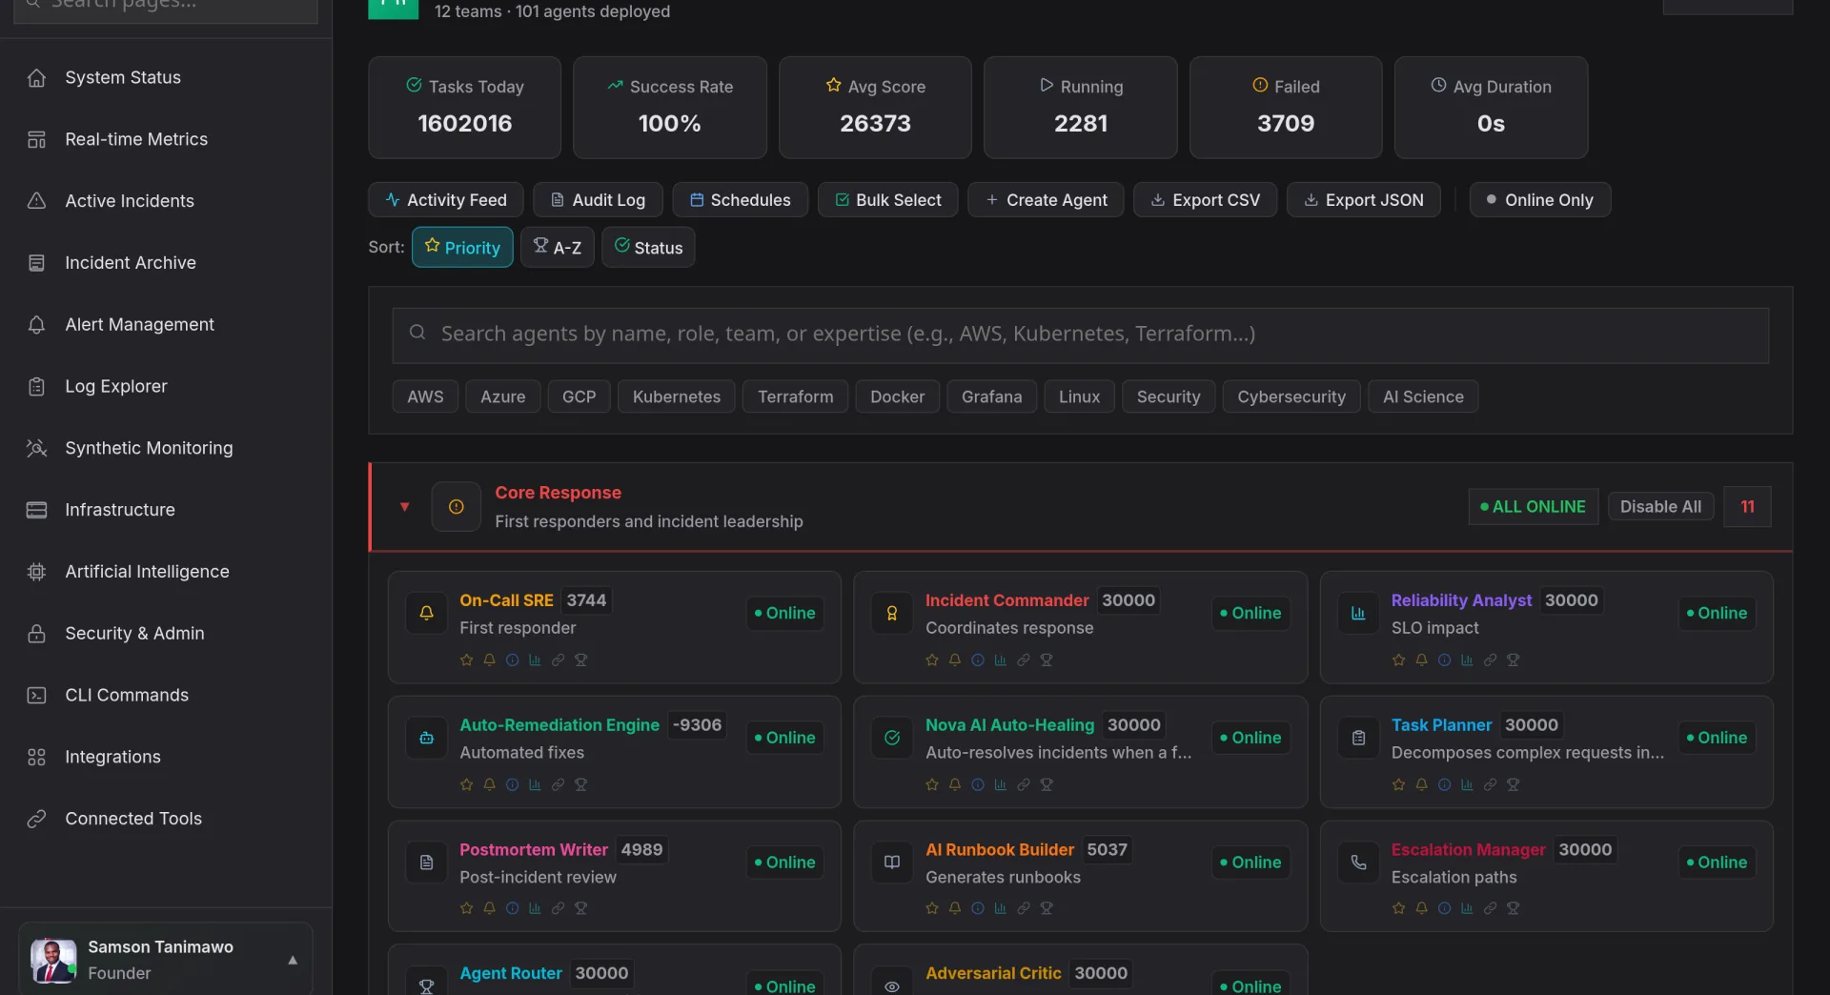Star the Incident Commander agent

coord(932,660)
